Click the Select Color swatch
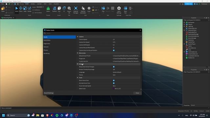This screenshot has height=118, width=210. pyautogui.click(x=114, y=88)
